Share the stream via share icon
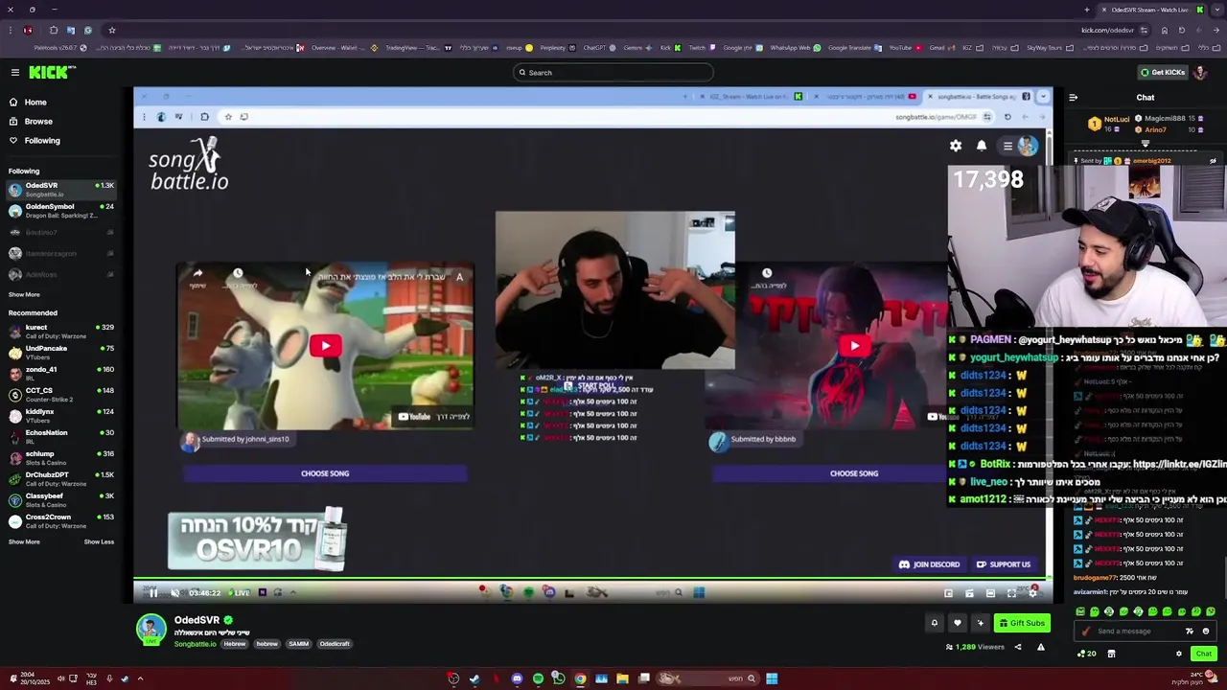The image size is (1227, 690). (x=1018, y=647)
